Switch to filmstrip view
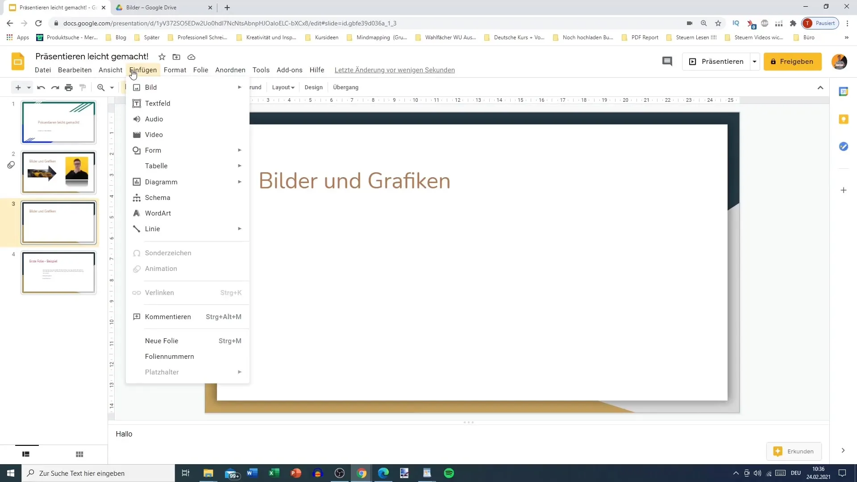This screenshot has width=857, height=482. [26, 454]
